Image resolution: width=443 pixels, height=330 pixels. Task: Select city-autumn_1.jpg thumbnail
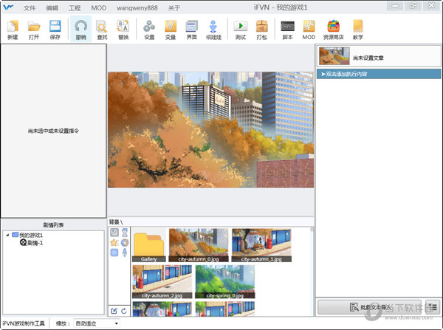pos(261,245)
